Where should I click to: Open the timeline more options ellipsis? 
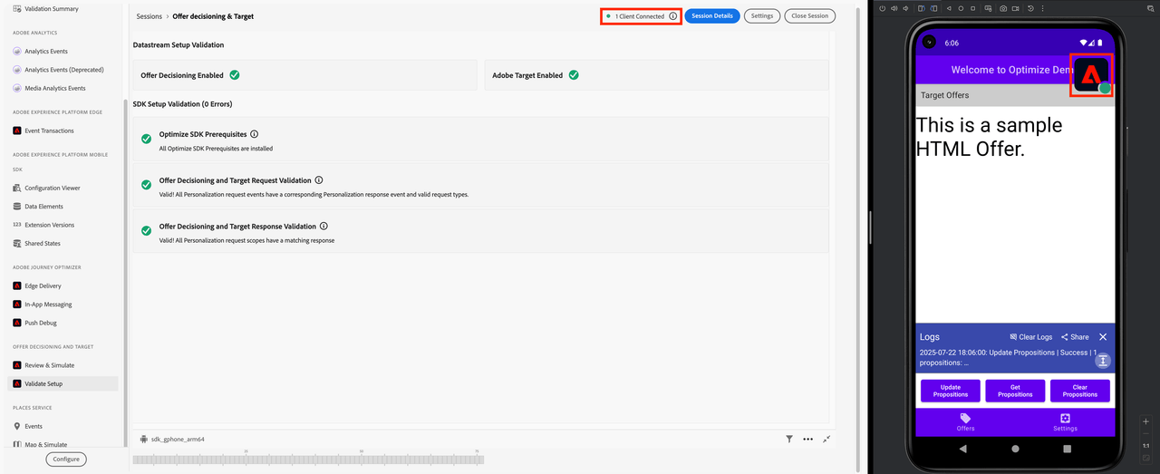[808, 439]
